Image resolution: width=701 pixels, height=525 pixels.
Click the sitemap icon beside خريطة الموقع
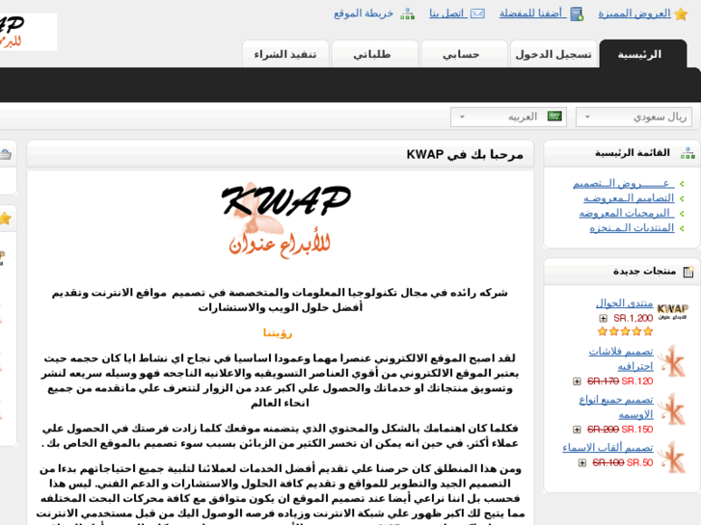407,13
